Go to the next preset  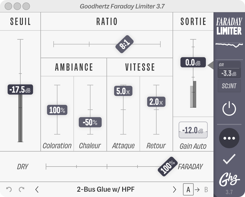click(175, 189)
